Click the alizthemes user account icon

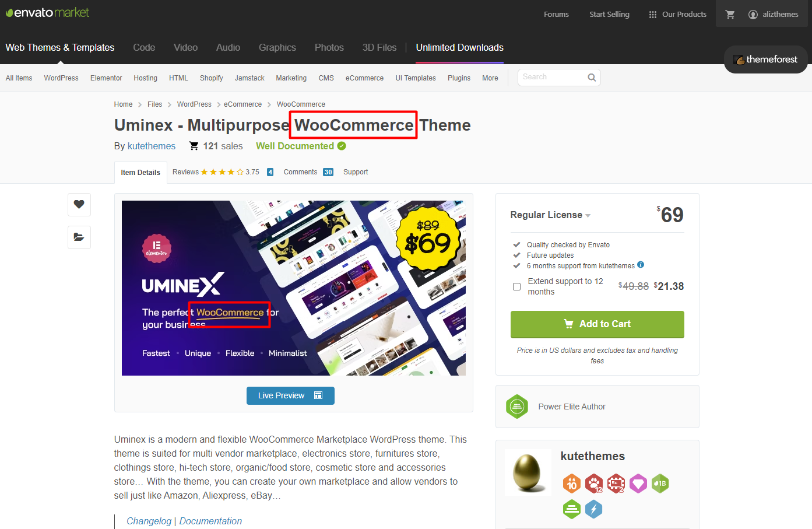click(x=753, y=15)
